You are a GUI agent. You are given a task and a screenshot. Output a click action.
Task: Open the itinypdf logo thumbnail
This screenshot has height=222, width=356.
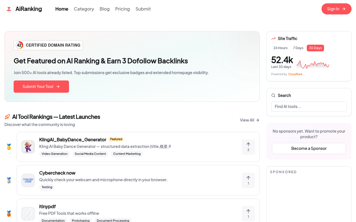click(28, 214)
